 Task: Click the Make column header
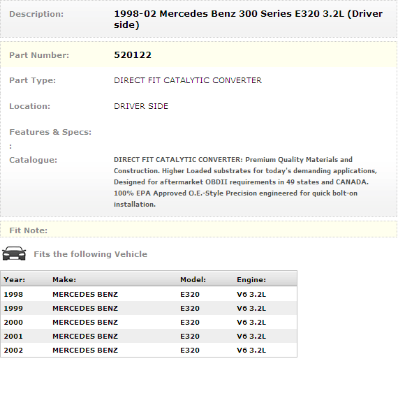point(64,280)
